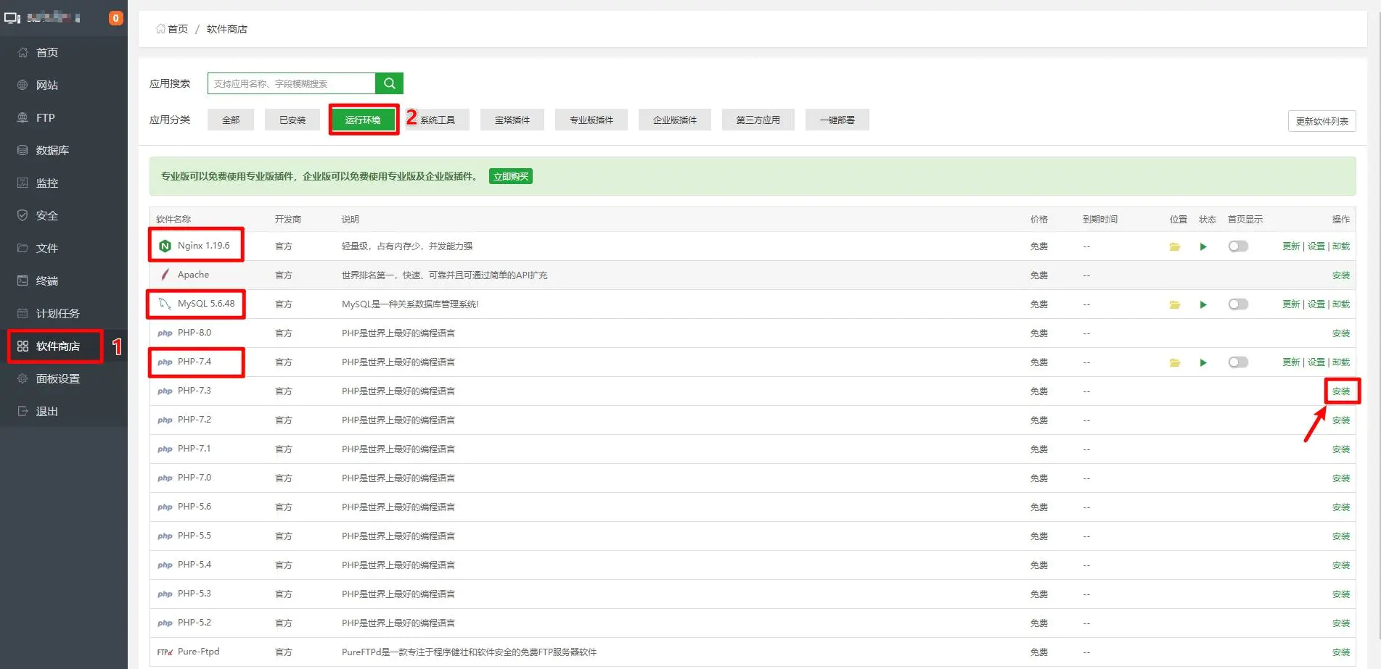Viewport: 1381px width, 669px height.
Task: Install PHP-7.3 via 安装 link
Action: (1340, 391)
